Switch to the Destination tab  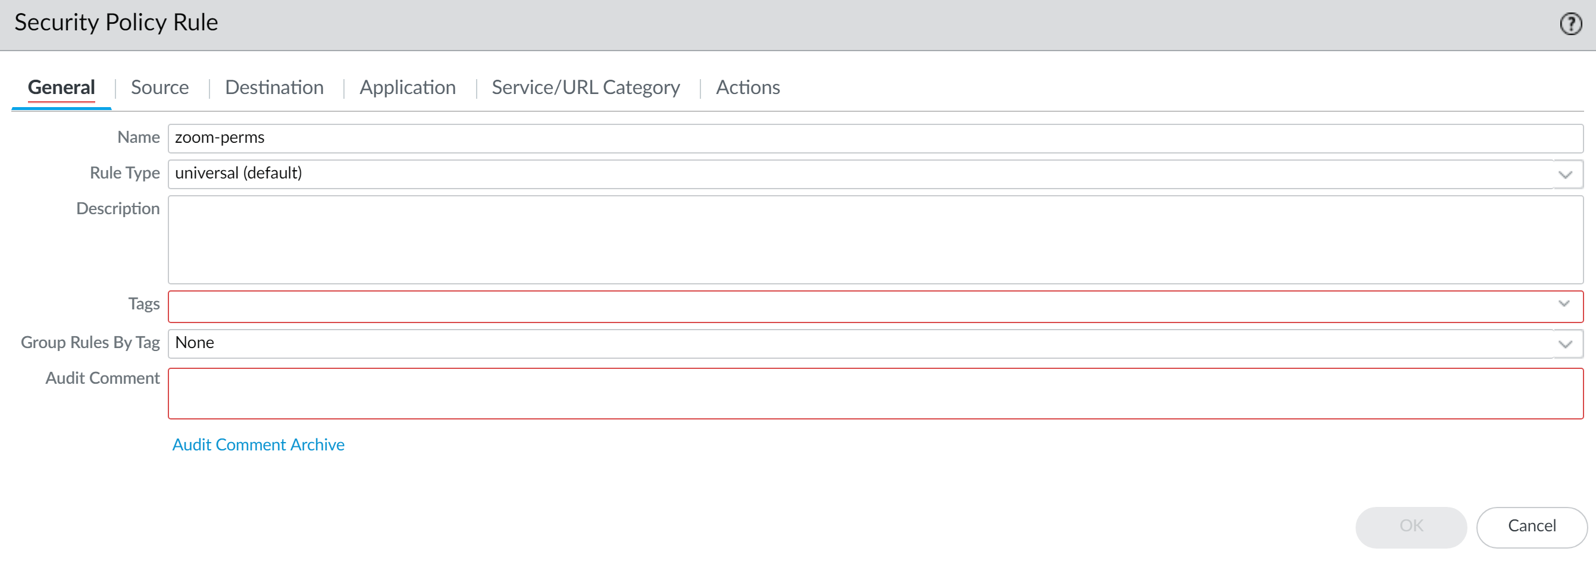274,87
